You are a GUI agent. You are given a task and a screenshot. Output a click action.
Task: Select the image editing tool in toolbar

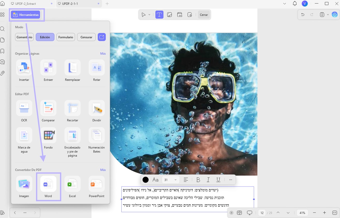(x=169, y=15)
